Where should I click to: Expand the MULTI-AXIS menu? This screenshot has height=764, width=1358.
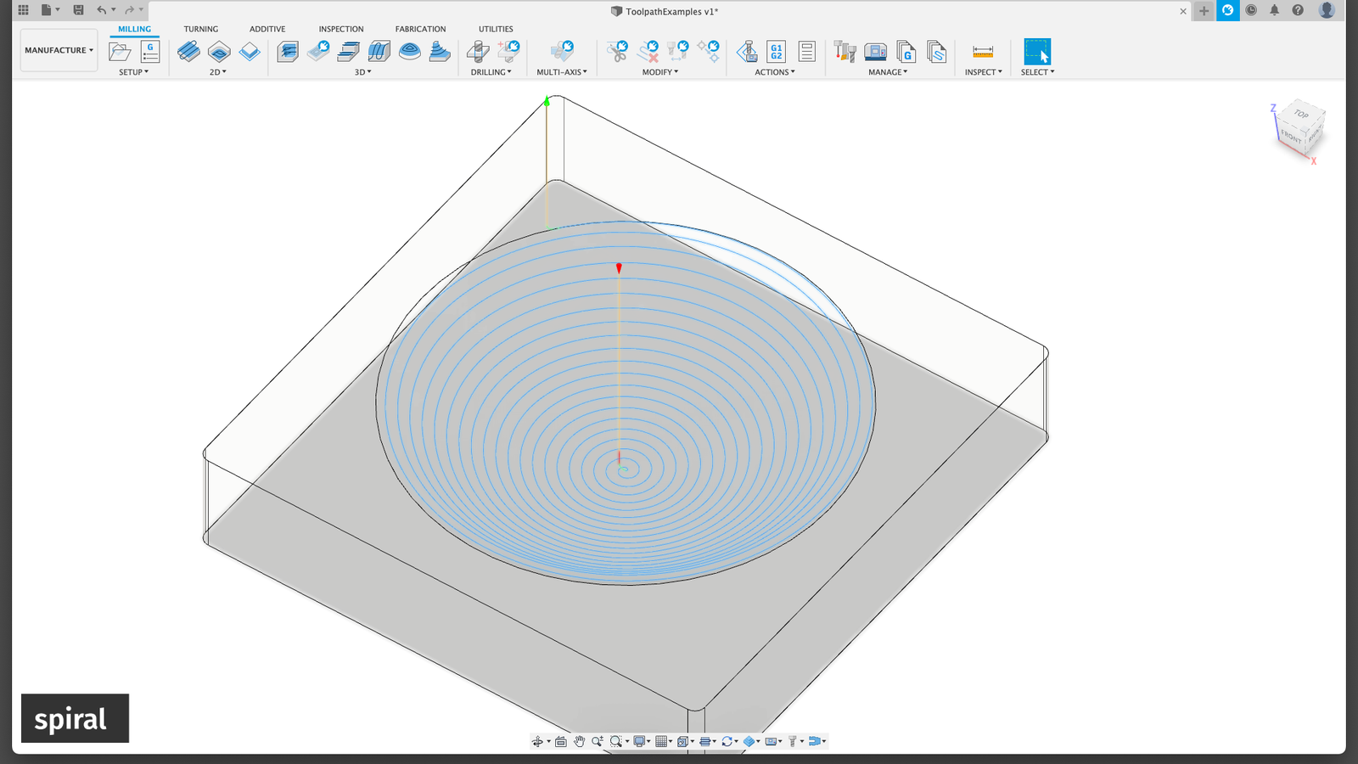(x=562, y=72)
